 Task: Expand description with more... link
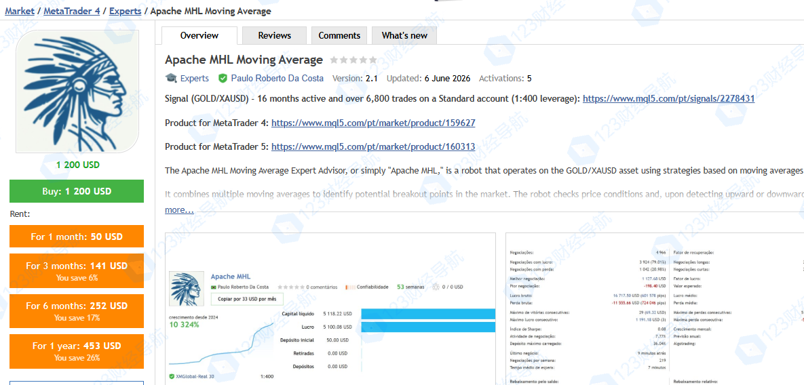[180, 210]
